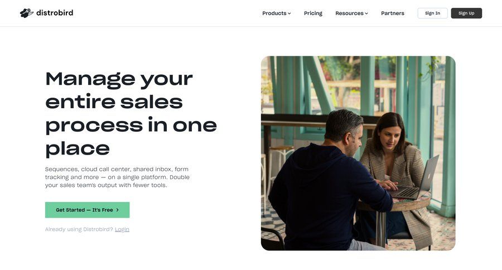Click the distrobird wordmark text
This screenshot has width=502, height=270.
pyautogui.click(x=55, y=13)
